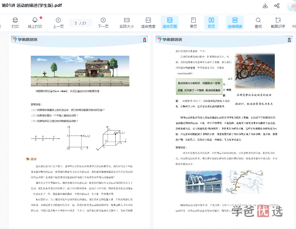
Task: Click the user avatar at top right
Action: pyautogui.click(x=292, y=6)
